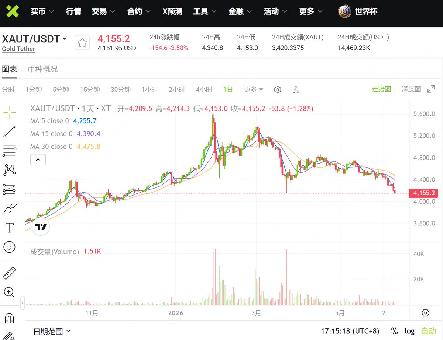This screenshot has width=443, height=340.
Task: Click the XAUT/USDT · 1天 · XT chart title
Action: 70,108
